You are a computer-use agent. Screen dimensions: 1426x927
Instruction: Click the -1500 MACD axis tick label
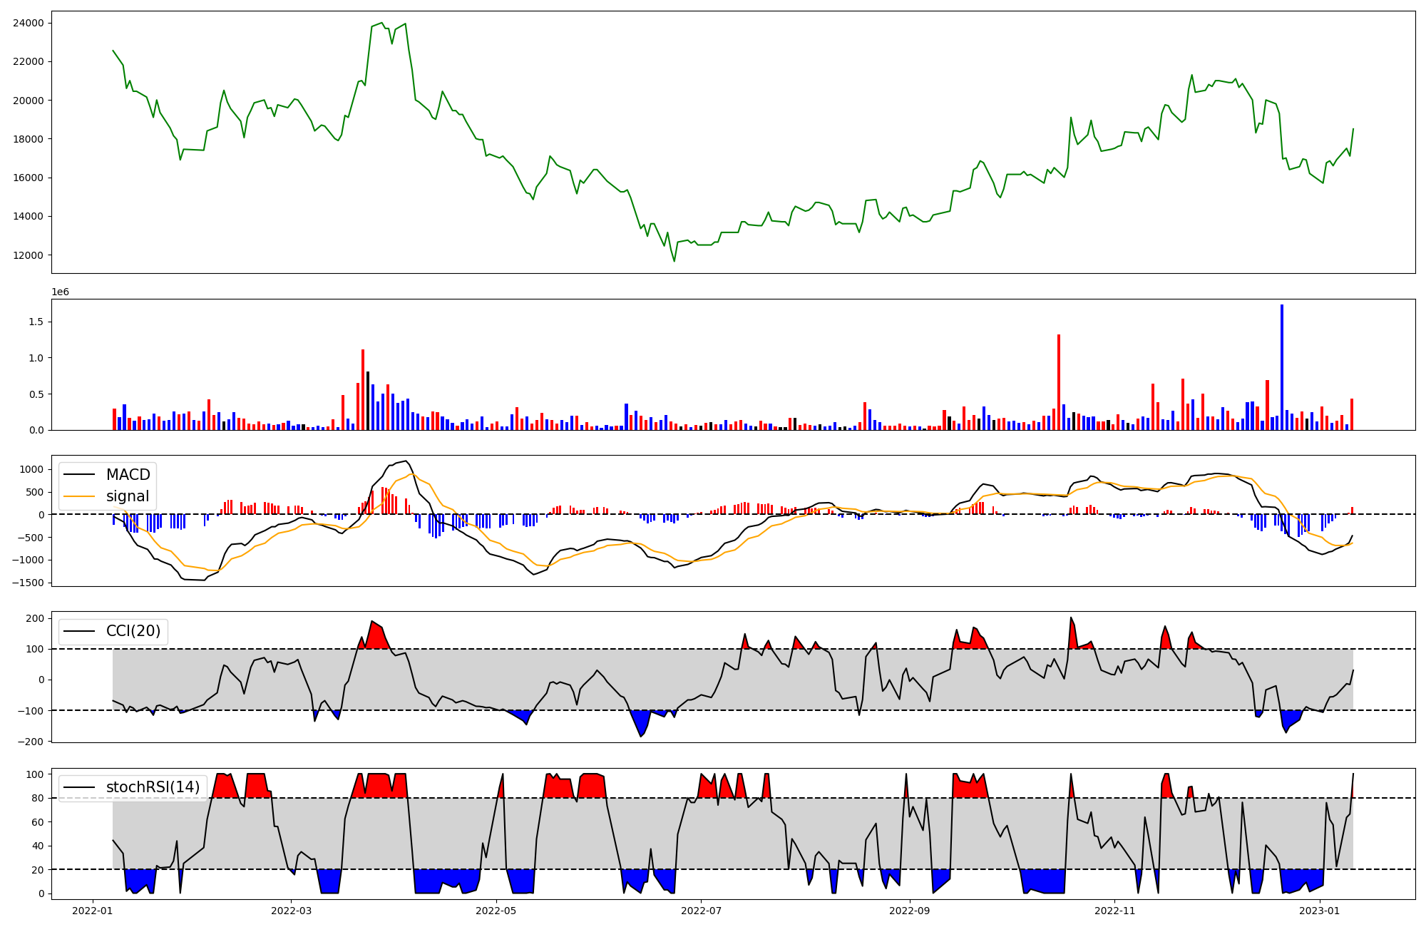point(29,583)
